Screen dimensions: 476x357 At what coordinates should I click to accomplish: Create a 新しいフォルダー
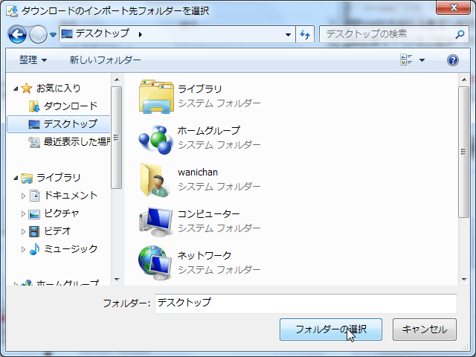(105, 59)
